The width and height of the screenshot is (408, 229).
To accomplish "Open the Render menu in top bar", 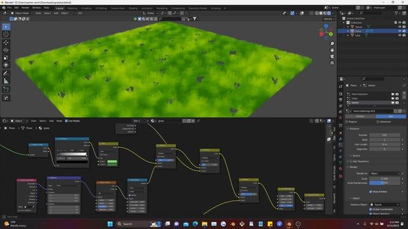I will click(x=25, y=8).
